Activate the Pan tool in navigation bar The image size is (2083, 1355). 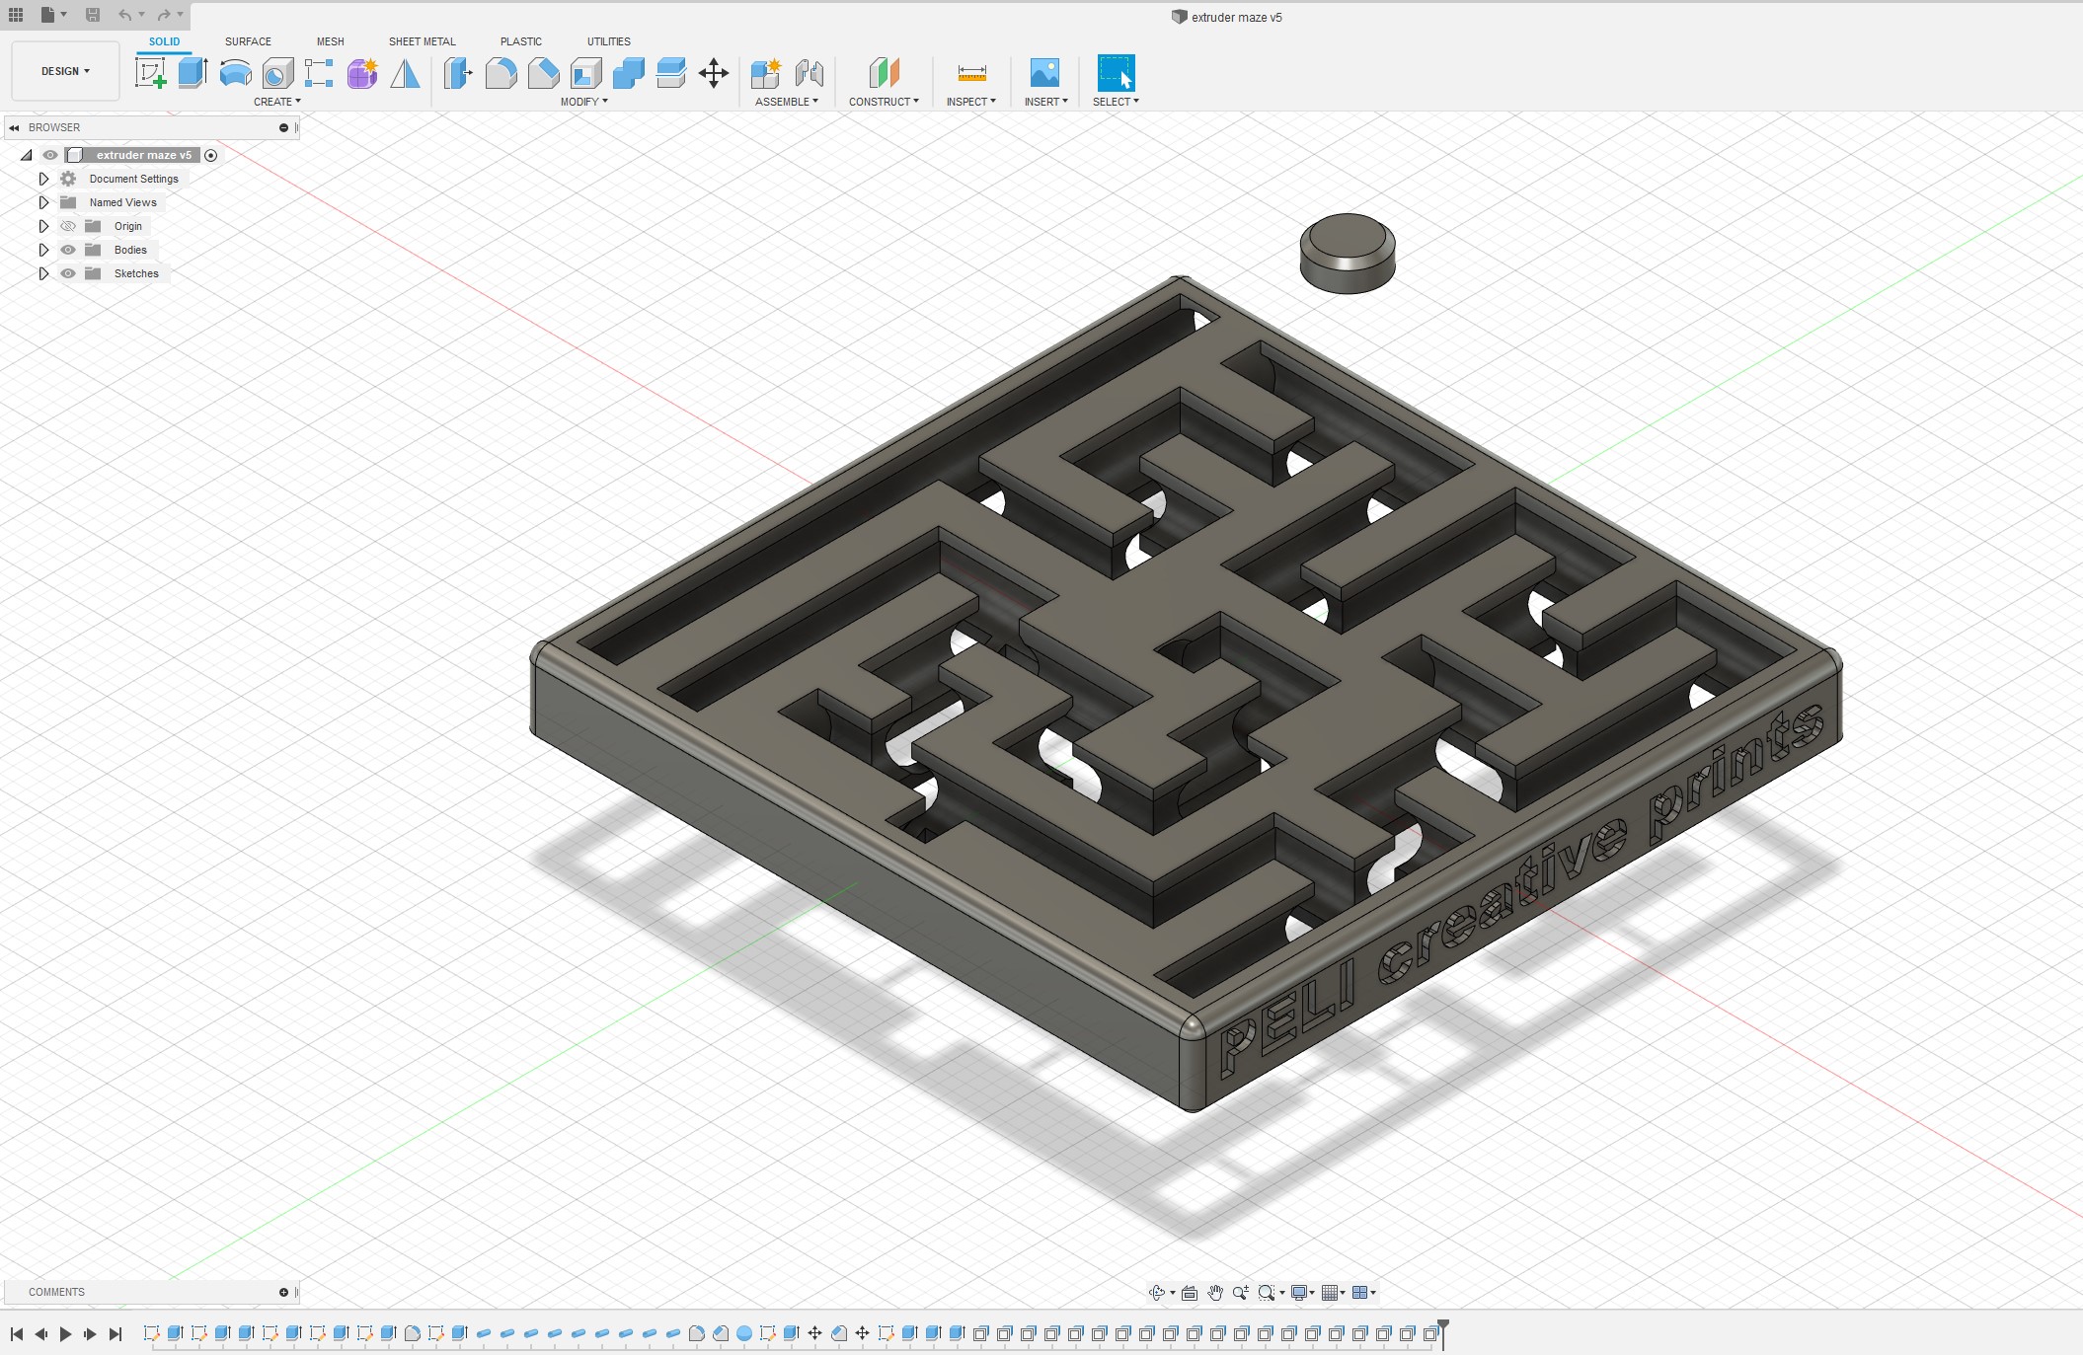[x=1216, y=1292]
